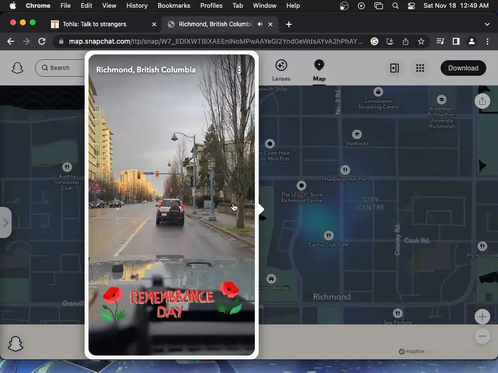498x373 pixels.
Task: Click The LEGO Store Richmond Centre marker
Action: click(302, 186)
